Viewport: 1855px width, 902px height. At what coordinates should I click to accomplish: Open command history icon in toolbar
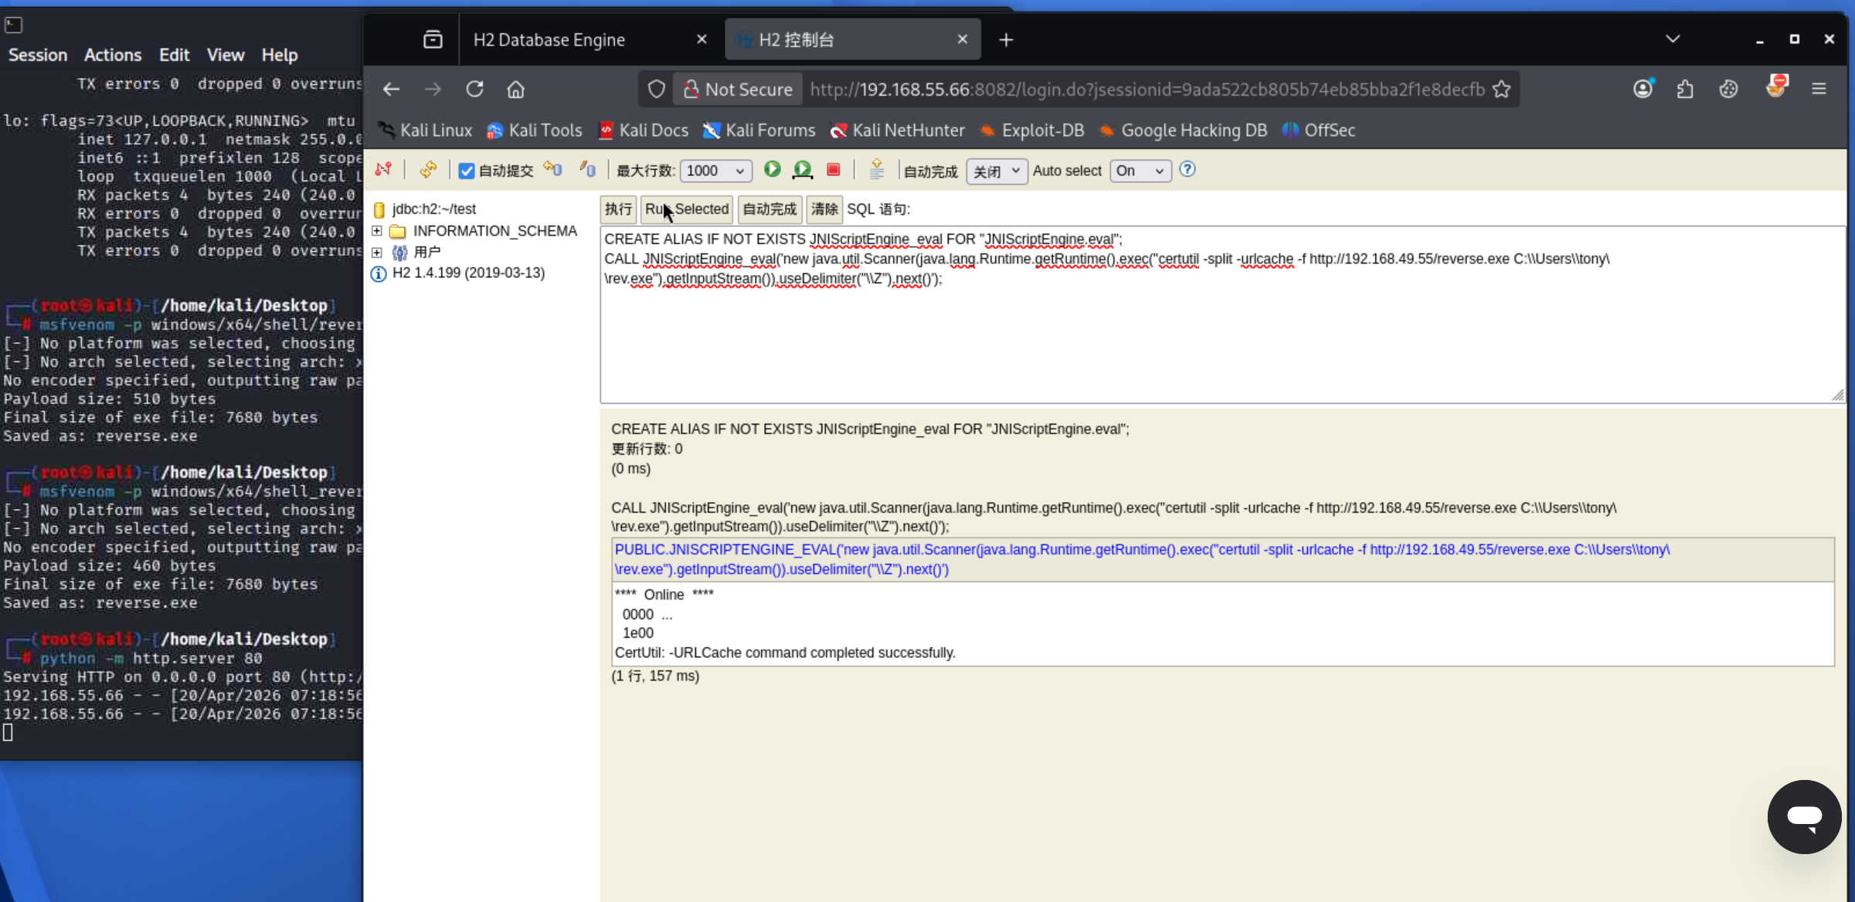(x=876, y=170)
